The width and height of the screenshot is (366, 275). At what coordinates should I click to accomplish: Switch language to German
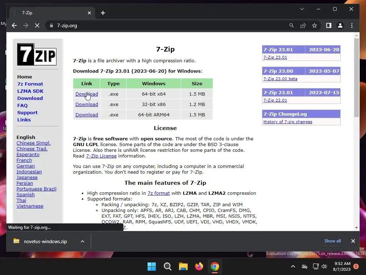(x=25, y=166)
